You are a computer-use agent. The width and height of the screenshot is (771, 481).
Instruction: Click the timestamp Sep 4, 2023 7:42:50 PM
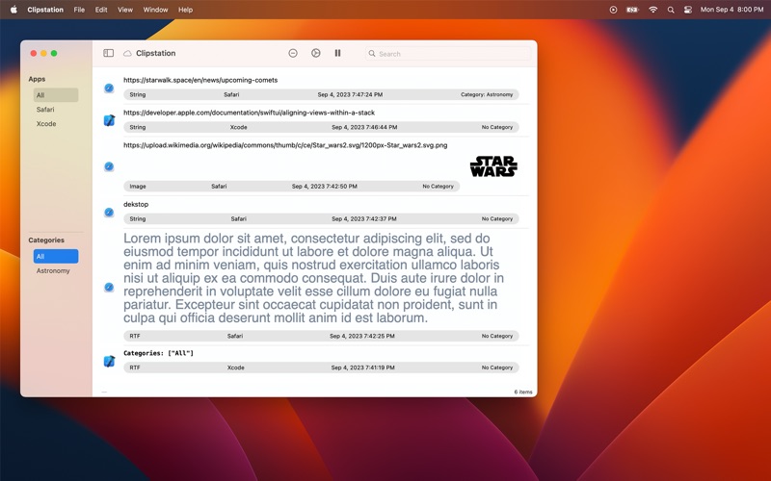325,187
